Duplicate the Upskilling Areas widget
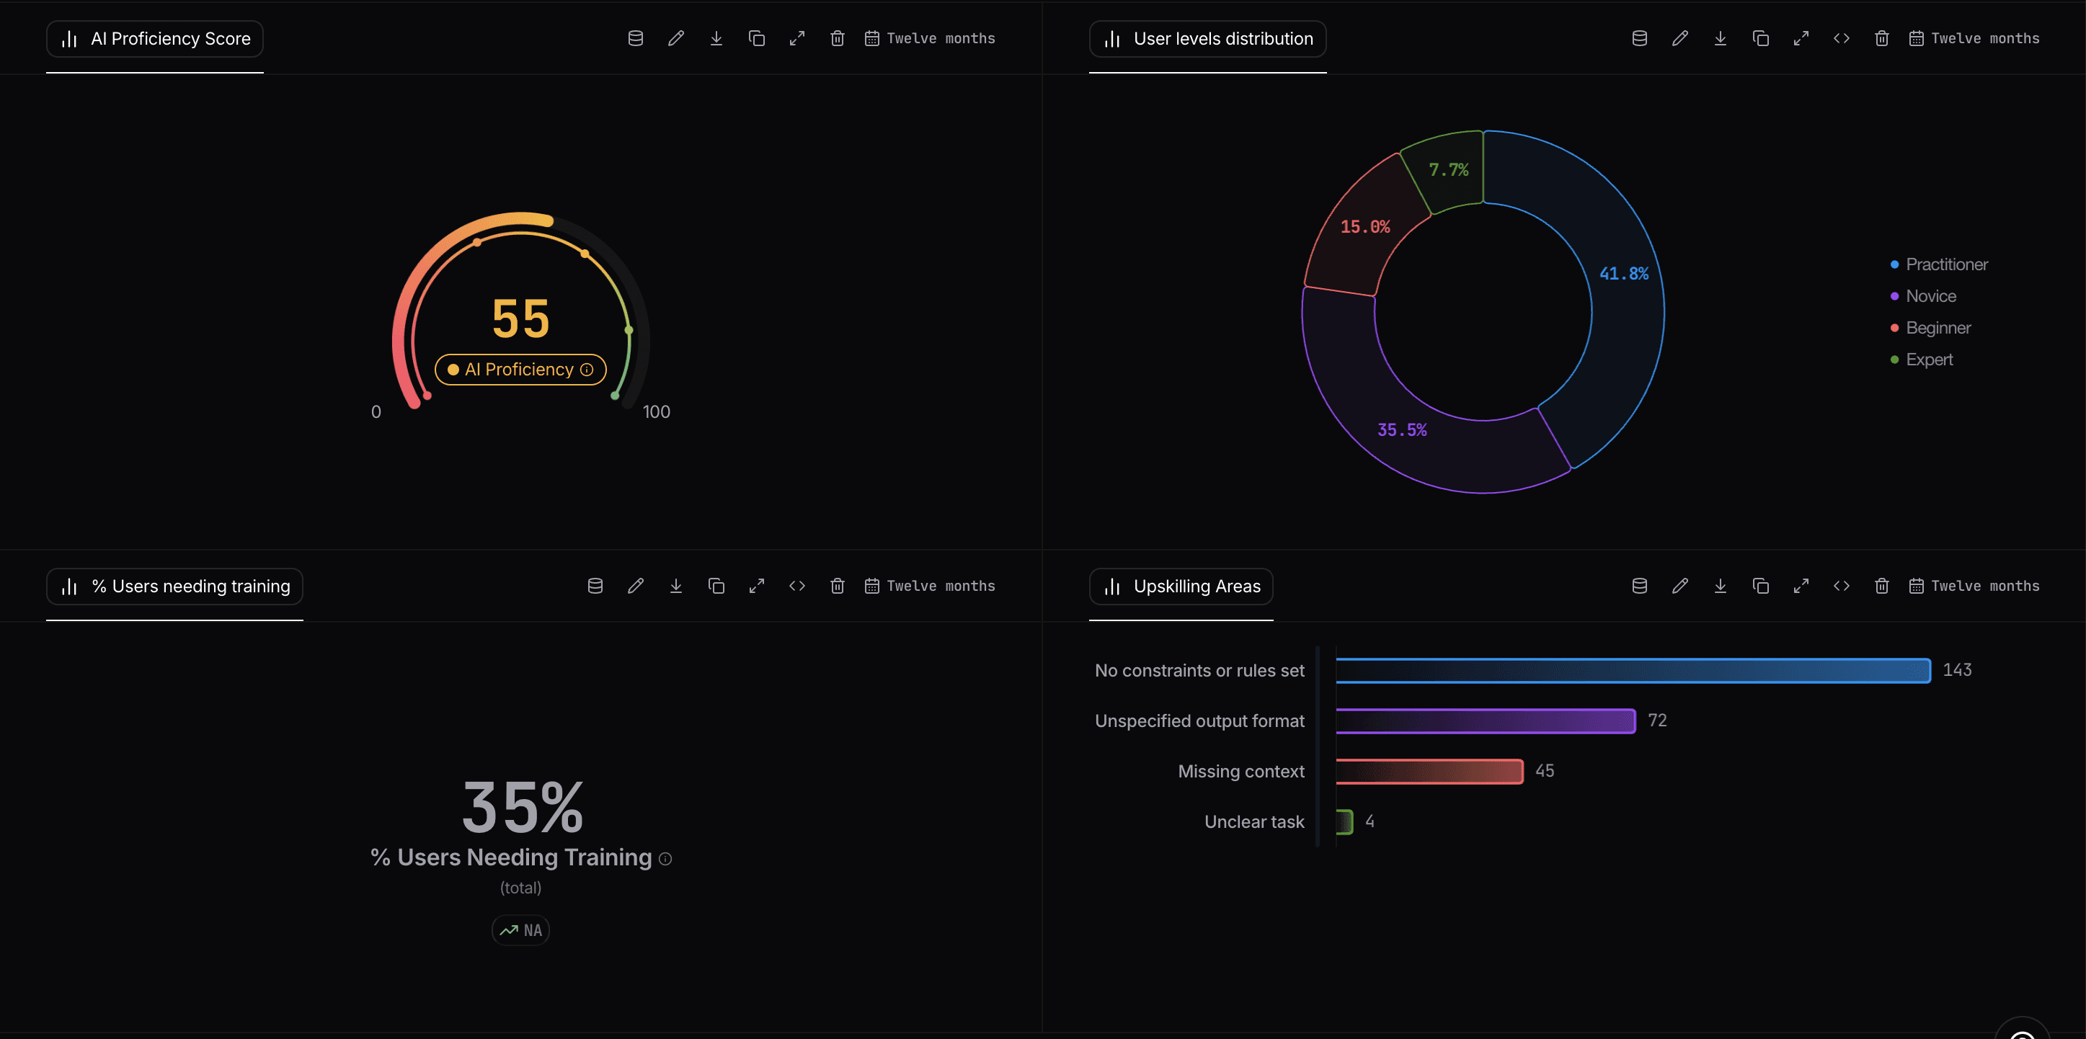 coord(1760,586)
